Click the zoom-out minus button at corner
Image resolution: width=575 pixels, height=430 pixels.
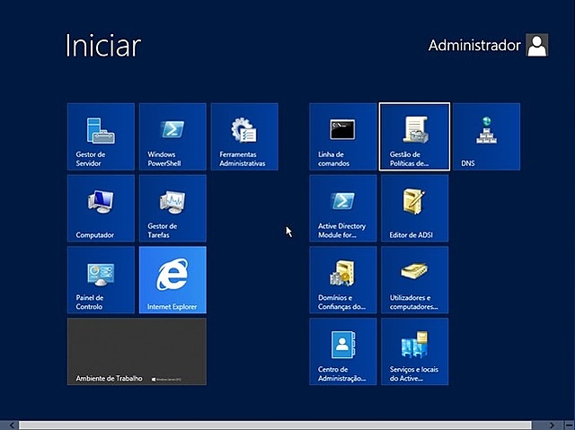[x=567, y=426]
